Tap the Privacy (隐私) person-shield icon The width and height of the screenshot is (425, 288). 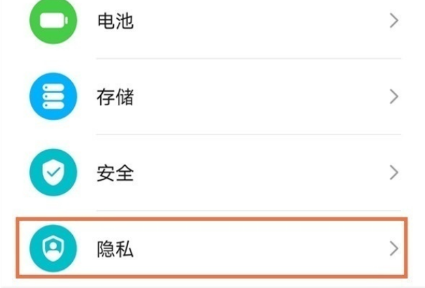pyautogui.click(x=52, y=249)
